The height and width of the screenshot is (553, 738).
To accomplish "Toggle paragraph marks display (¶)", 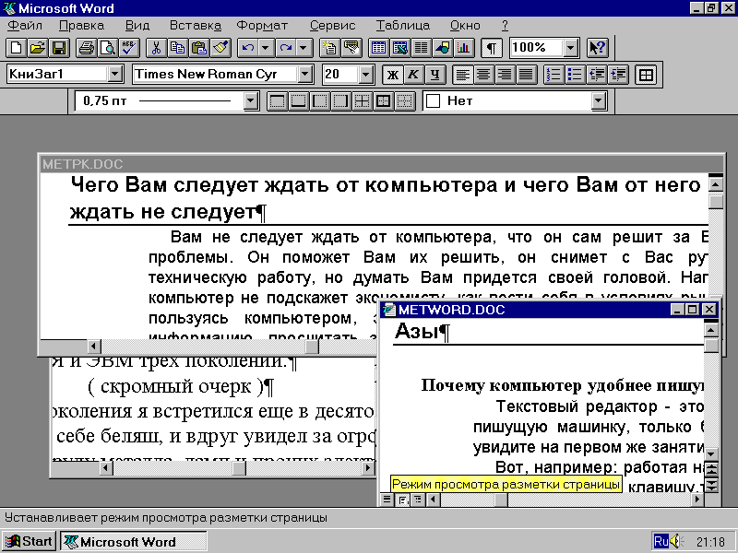I will point(492,48).
